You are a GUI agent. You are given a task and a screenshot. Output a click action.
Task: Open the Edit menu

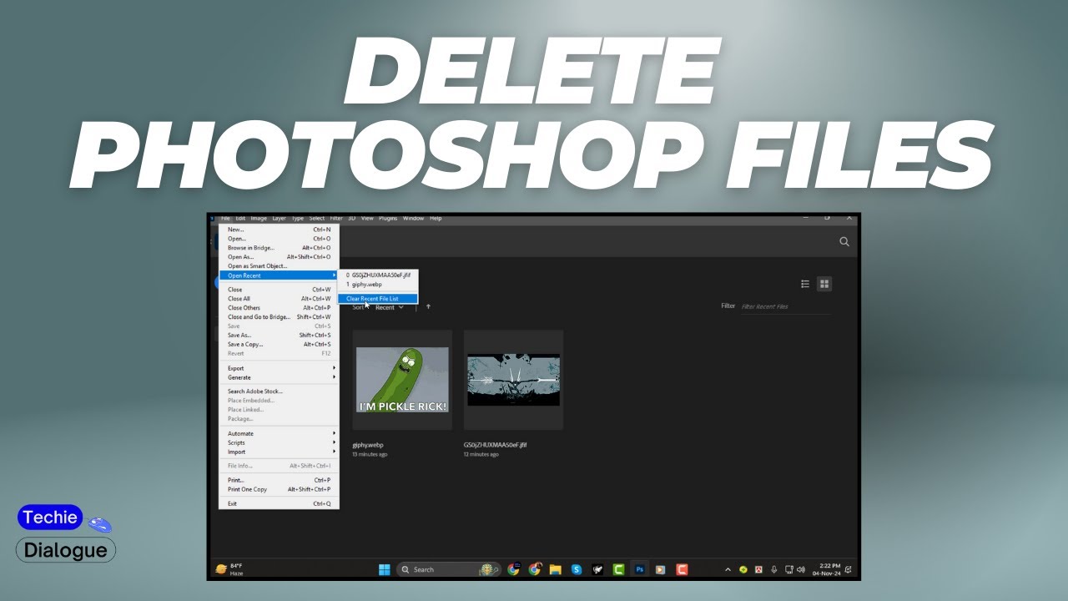pos(240,219)
